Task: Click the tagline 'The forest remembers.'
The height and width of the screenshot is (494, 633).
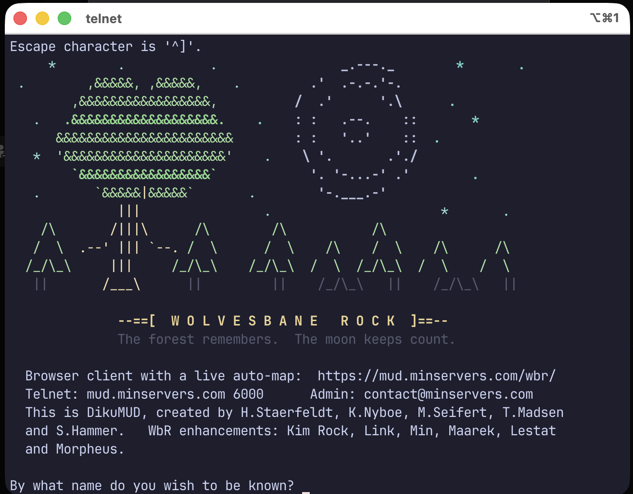Action: pyautogui.click(x=198, y=339)
